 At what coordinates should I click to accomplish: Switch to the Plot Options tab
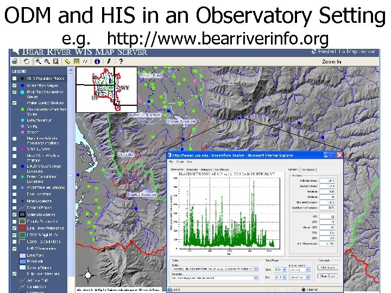coord(308,170)
